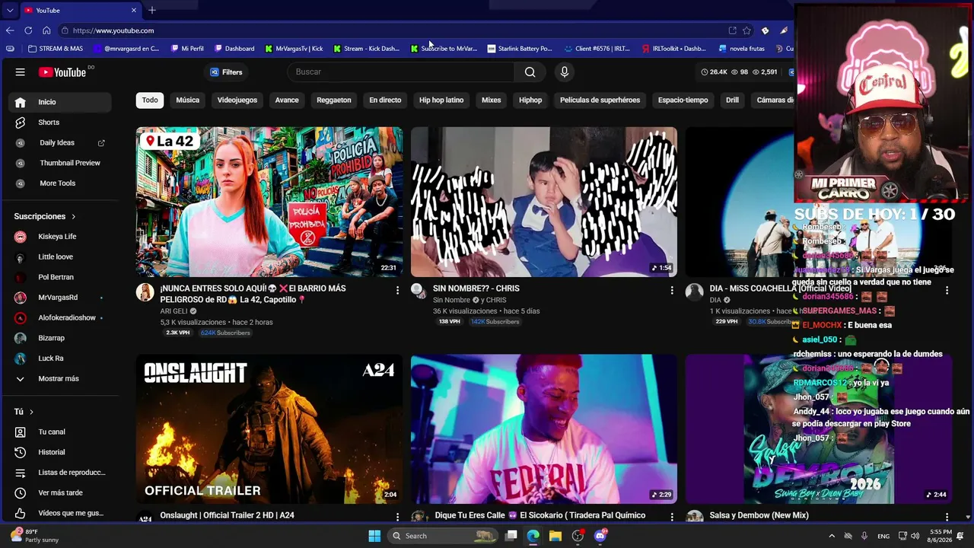Select the Avance filter chip
This screenshot has height=548, width=974.
click(x=287, y=100)
